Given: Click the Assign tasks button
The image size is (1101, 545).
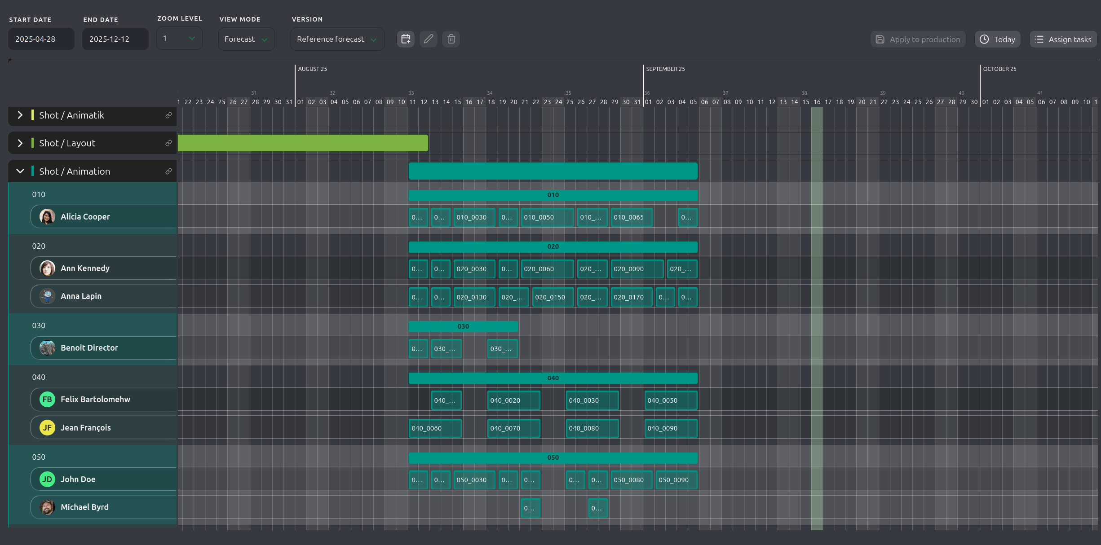Looking at the screenshot, I should click(1063, 40).
